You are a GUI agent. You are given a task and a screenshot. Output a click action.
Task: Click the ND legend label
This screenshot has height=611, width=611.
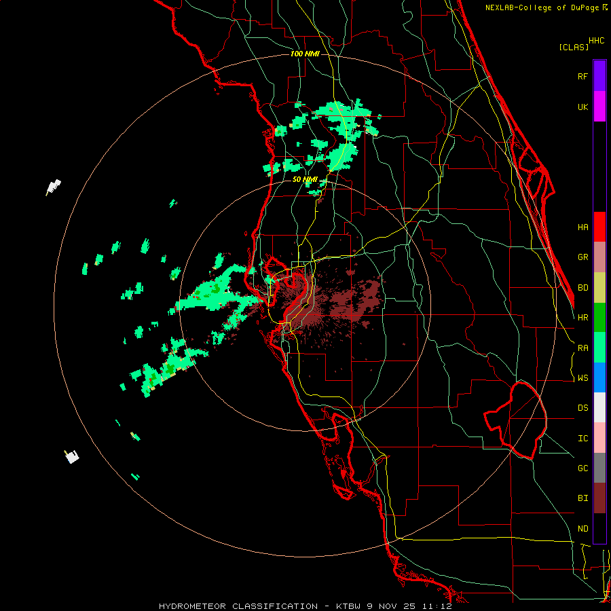582,529
